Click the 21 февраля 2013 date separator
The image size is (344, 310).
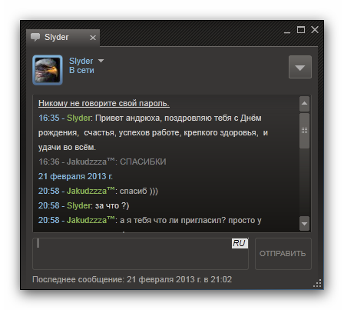75,176
